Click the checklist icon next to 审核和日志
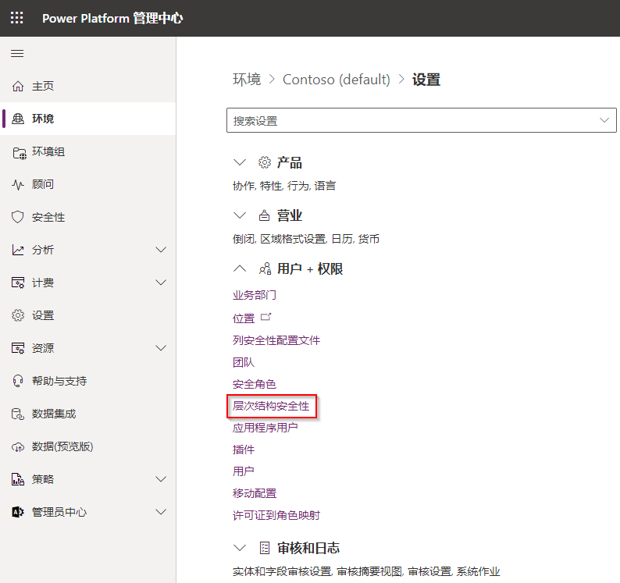620x583 pixels. 265,548
